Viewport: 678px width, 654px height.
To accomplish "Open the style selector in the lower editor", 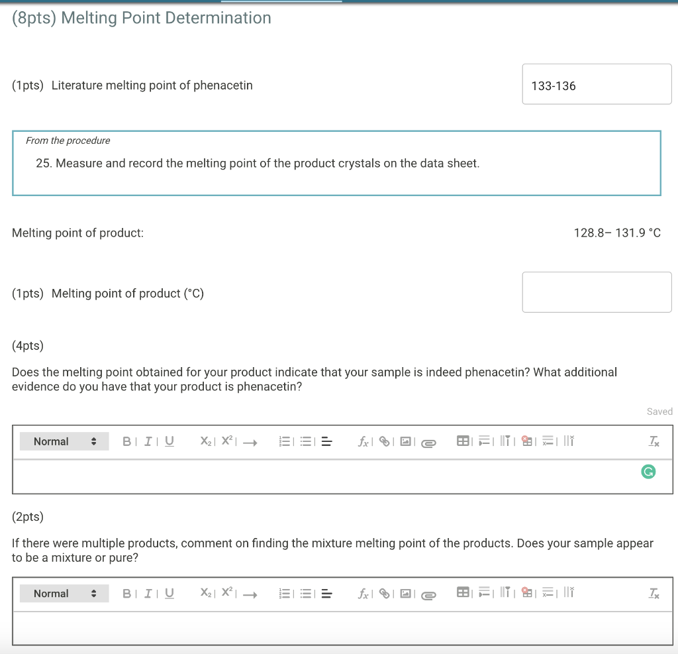I will coord(64,593).
